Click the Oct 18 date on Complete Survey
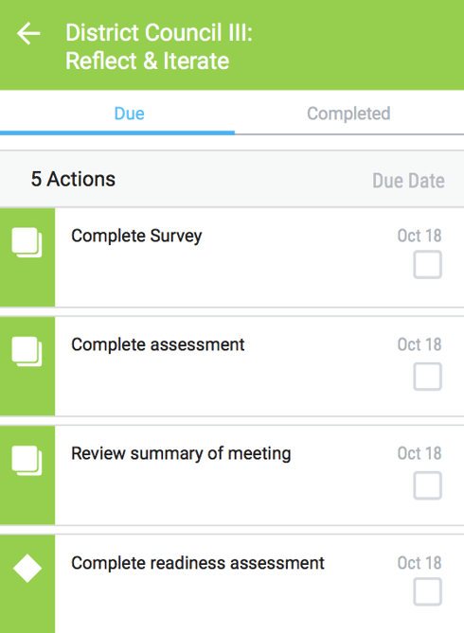The width and height of the screenshot is (464, 633). (419, 236)
